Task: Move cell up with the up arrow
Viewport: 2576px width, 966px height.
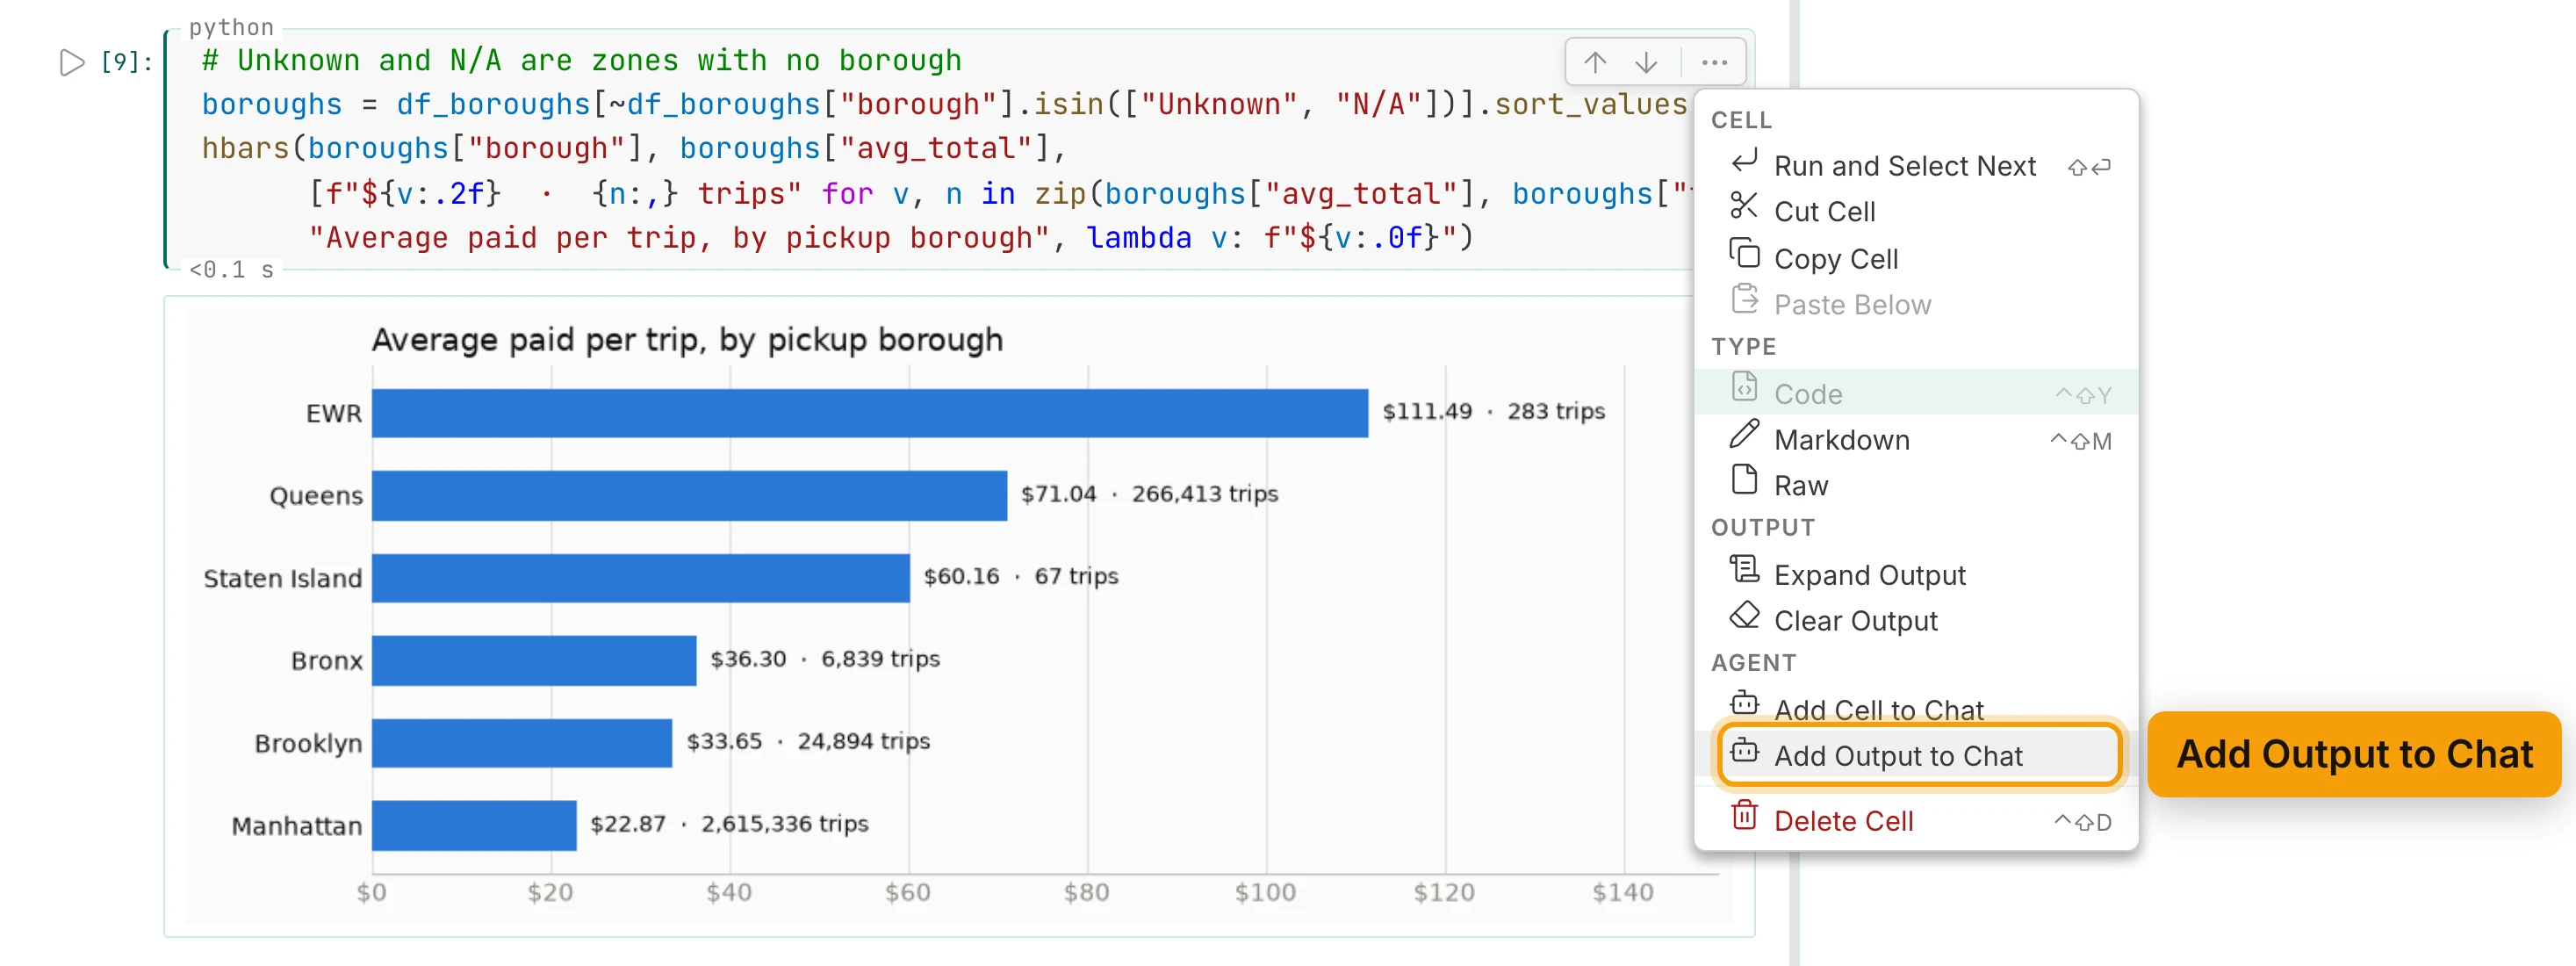Action: [1595, 63]
